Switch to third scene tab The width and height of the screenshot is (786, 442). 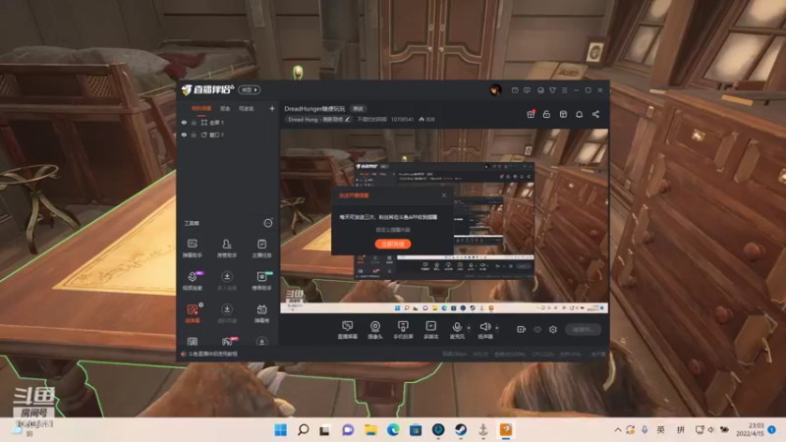[247, 108]
